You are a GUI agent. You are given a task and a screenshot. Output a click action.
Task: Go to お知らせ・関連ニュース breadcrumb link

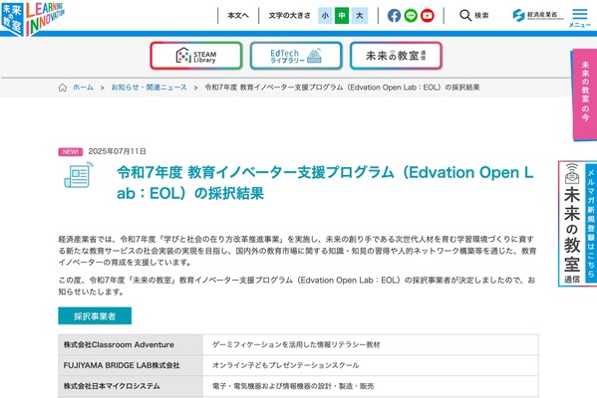pos(149,88)
